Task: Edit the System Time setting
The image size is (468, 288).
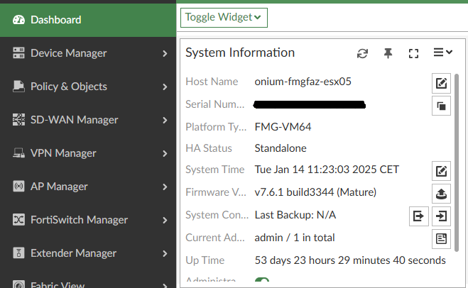Action: (441, 170)
